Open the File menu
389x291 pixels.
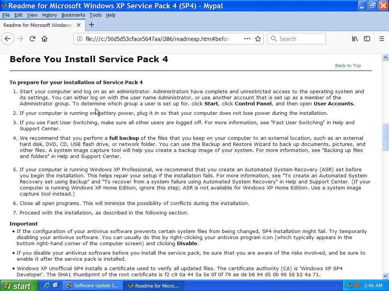click(6, 15)
